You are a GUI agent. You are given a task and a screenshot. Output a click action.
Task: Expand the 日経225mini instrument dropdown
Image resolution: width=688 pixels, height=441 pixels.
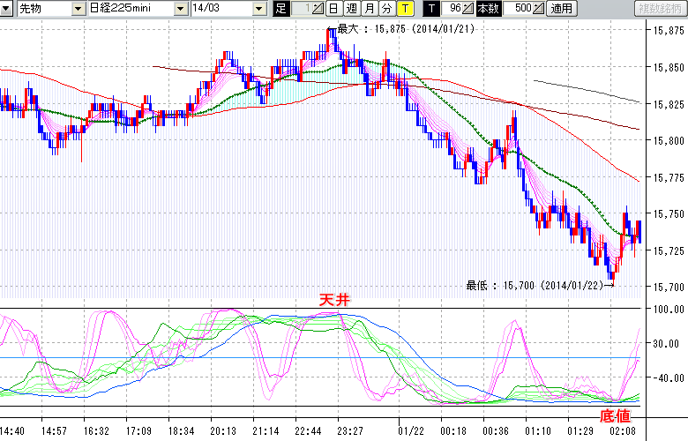point(180,8)
